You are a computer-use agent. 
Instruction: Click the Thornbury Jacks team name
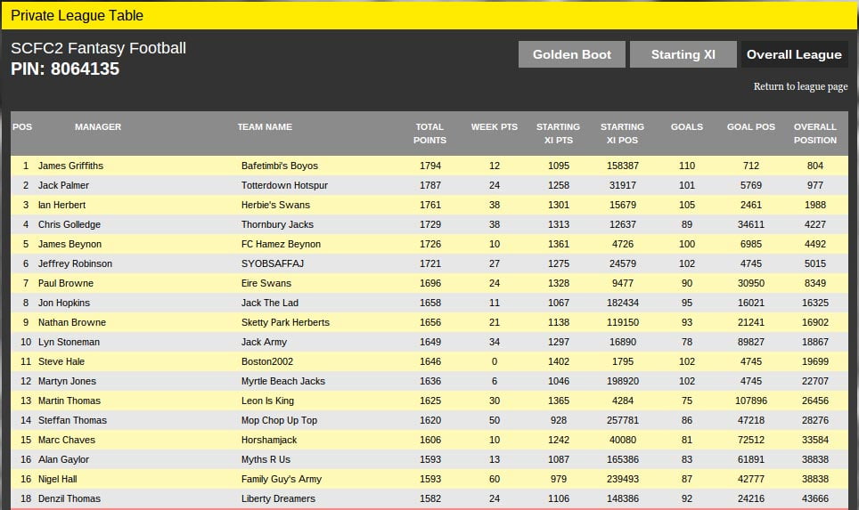[277, 224]
